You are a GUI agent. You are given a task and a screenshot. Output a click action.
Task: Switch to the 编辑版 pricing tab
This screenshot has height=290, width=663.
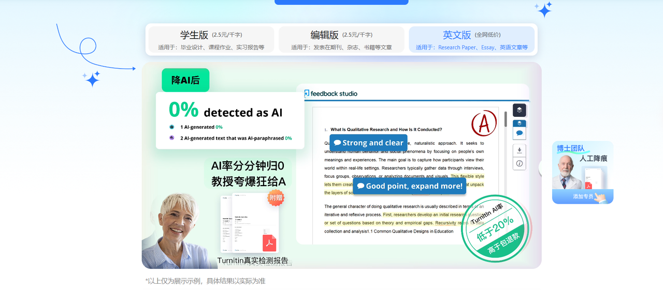coord(341,40)
